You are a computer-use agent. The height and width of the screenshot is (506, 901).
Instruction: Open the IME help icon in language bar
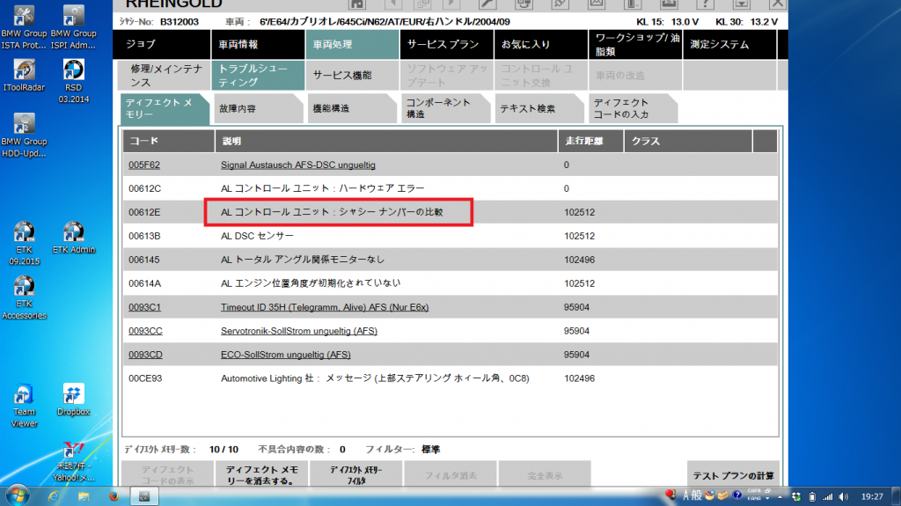(x=737, y=495)
